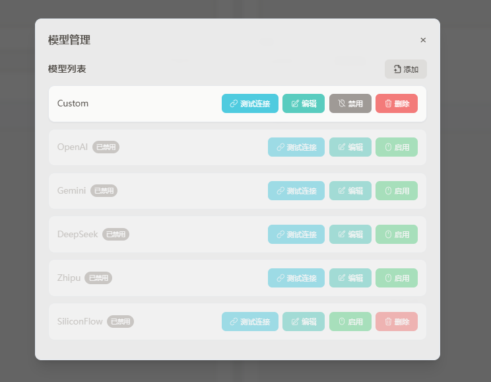Delete the Custom model
491x382 pixels.
[x=397, y=104]
